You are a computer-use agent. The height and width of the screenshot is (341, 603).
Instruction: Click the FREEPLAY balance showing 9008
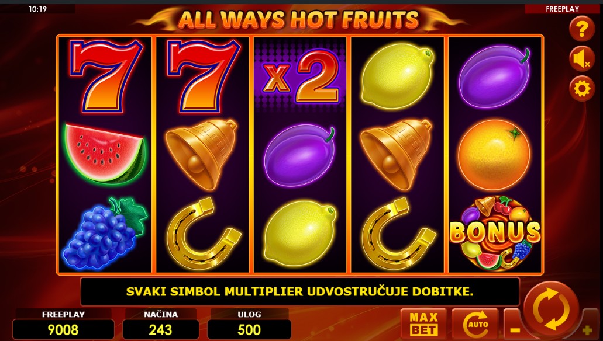pos(63,330)
